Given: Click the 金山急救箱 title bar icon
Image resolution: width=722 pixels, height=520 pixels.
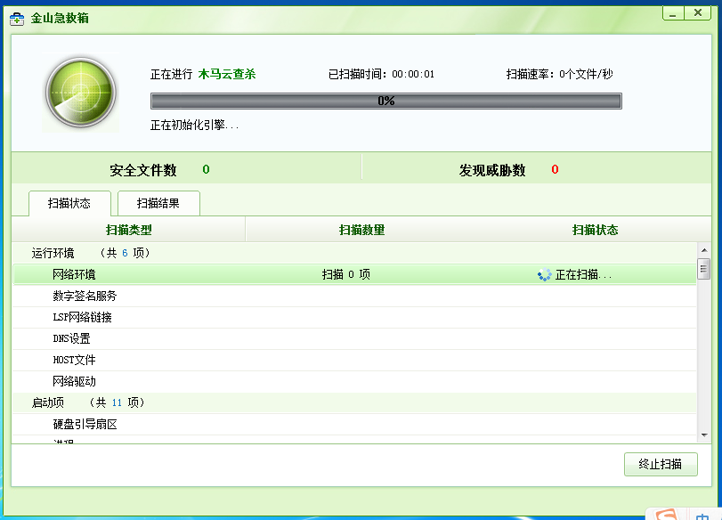Looking at the screenshot, I should click(18, 18).
